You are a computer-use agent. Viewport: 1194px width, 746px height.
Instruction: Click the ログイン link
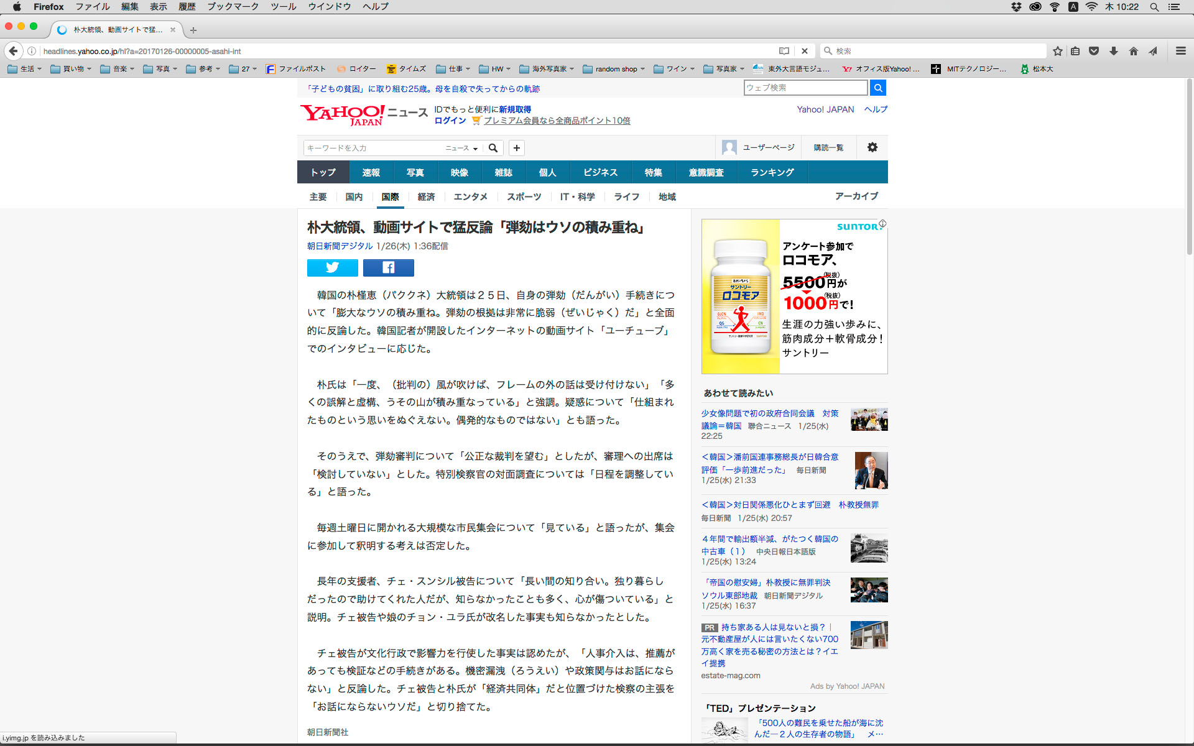(450, 121)
